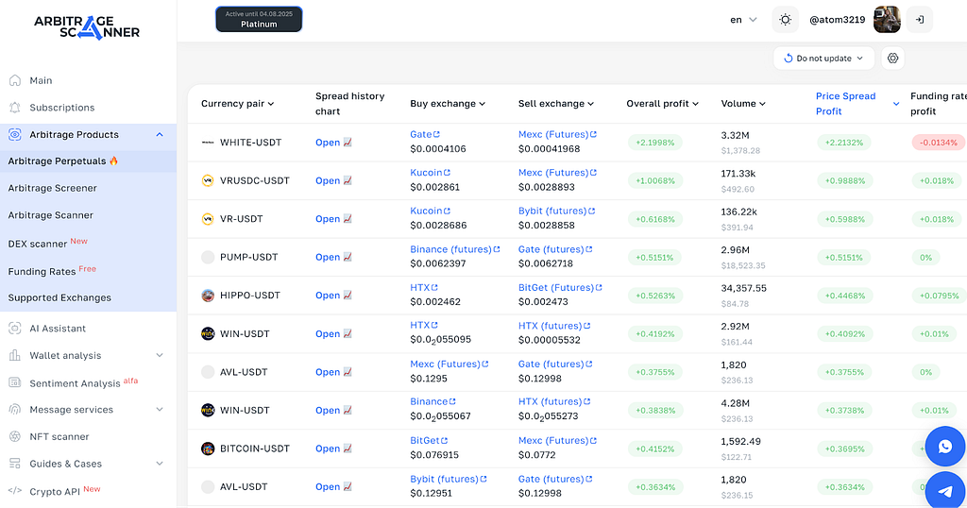
Task: Click the VRUSDC-USDT coin icon
Action: pyautogui.click(x=208, y=180)
